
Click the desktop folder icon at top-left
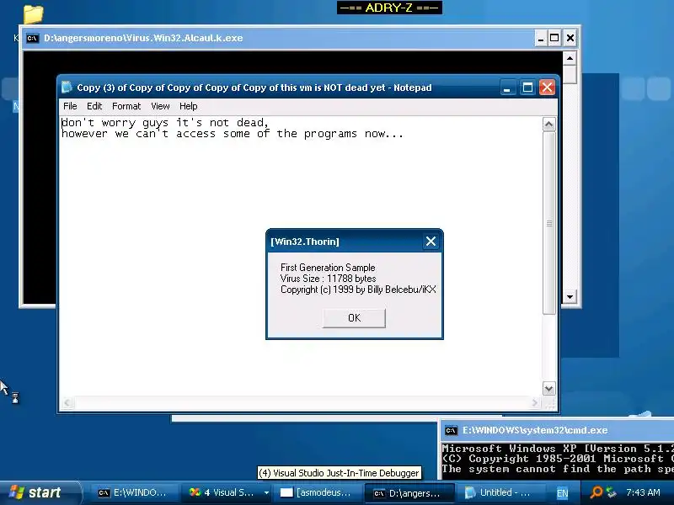click(x=33, y=13)
